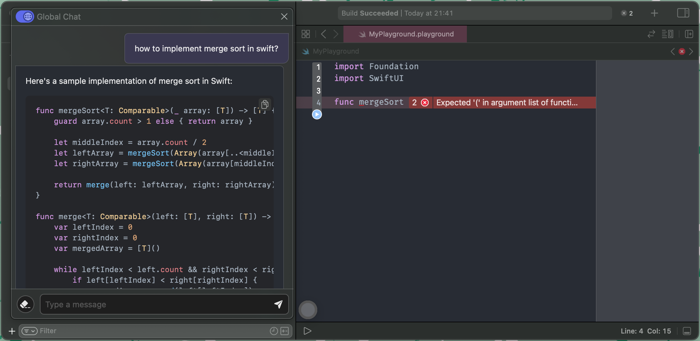Viewport: 700px width, 341px height.
Task: Toggle recently modified files clock filter
Action: (x=274, y=331)
